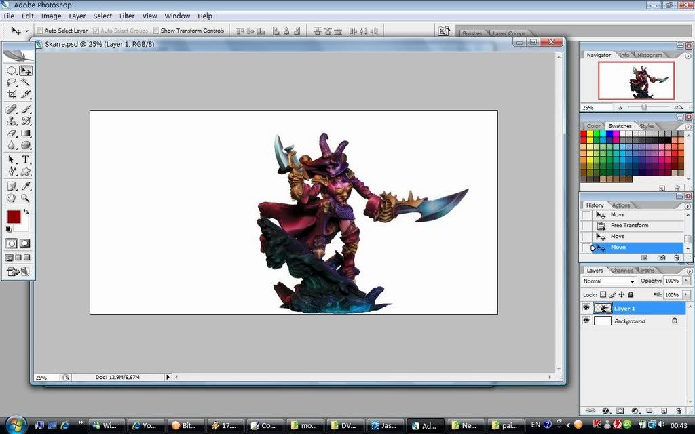Screen dimensions: 695x434
Task: Open the blending mode Normal dropdown
Action: 609,281
